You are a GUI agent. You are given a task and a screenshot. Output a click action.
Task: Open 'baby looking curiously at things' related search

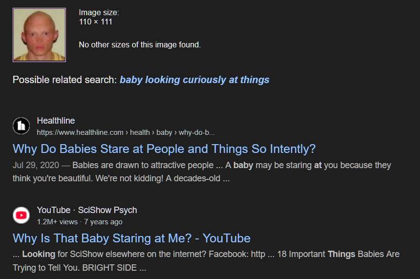click(x=194, y=80)
